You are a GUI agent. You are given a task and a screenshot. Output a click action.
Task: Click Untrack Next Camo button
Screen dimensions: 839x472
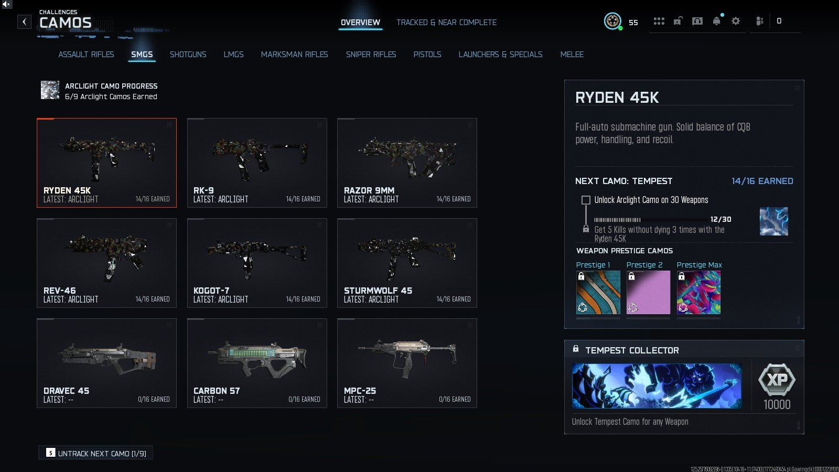click(x=95, y=453)
